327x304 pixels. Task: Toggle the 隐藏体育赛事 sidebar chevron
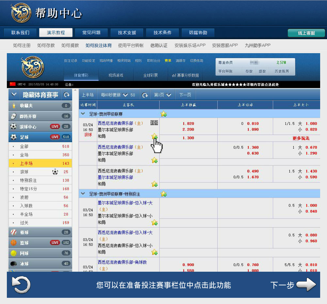14,95
